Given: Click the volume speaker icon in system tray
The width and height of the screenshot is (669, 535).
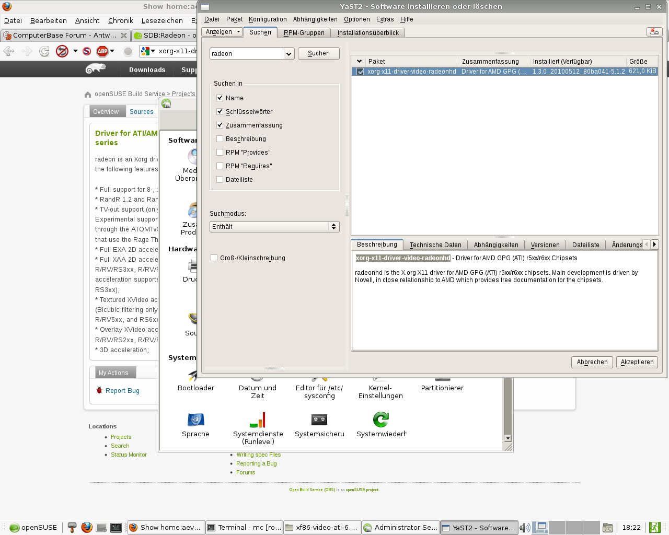Looking at the screenshot, I should pyautogui.click(x=525, y=528).
